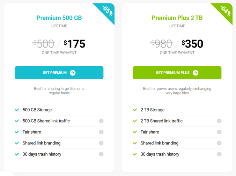The image size is (236, 176).
Task: Click arrow icon in Get Premium Plus button
Action: [195, 73]
